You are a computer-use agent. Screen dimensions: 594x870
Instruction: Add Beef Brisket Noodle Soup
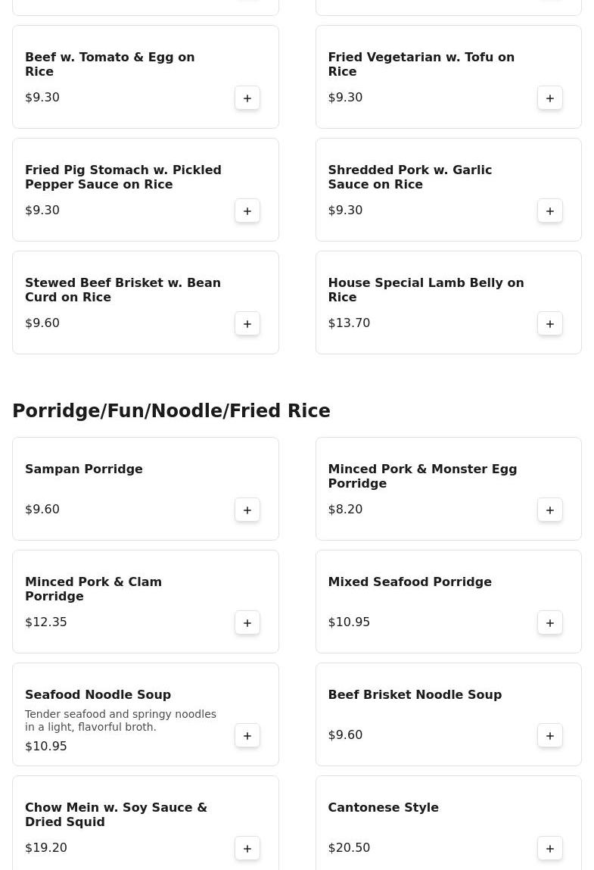pyautogui.click(x=550, y=735)
